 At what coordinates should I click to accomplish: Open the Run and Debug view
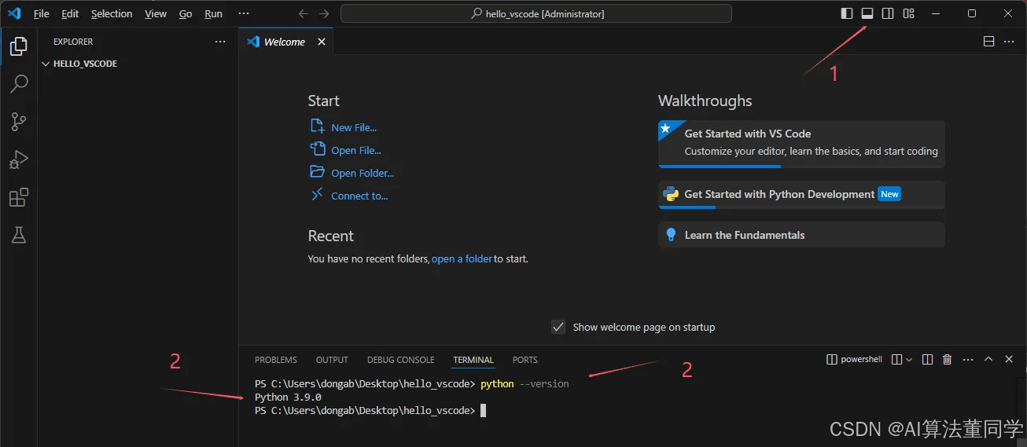click(x=19, y=159)
